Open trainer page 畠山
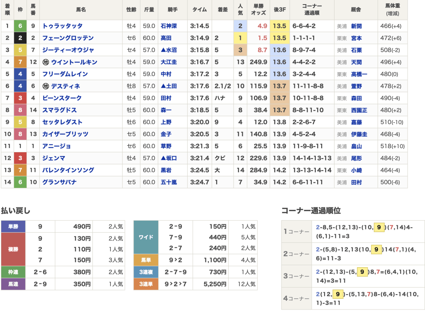This screenshot has height=312, width=425. coord(357,146)
